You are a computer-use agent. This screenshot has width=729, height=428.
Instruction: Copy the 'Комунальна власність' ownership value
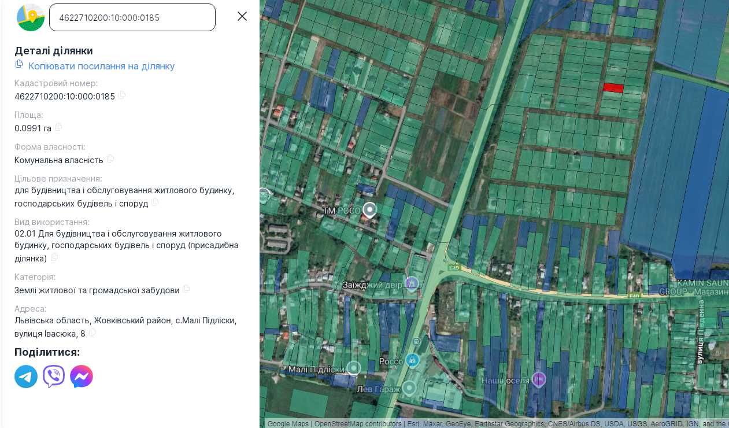coord(110,159)
